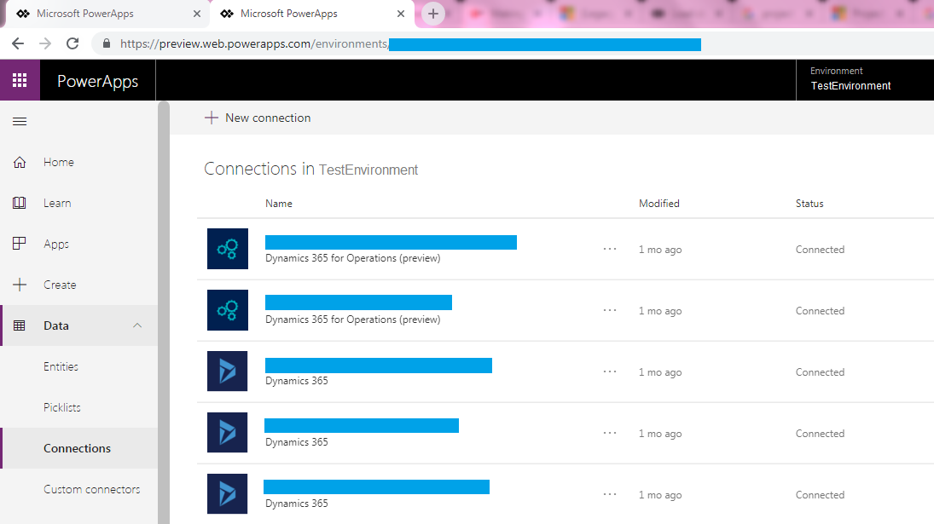Open ellipsis menu for second Dynamics 365 row
The height and width of the screenshot is (524, 934).
pos(609,433)
